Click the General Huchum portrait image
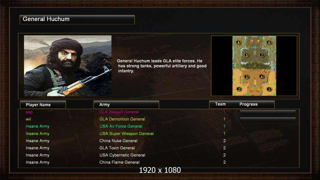This screenshot has width=320, height=180. pyautogui.click(x=68, y=66)
